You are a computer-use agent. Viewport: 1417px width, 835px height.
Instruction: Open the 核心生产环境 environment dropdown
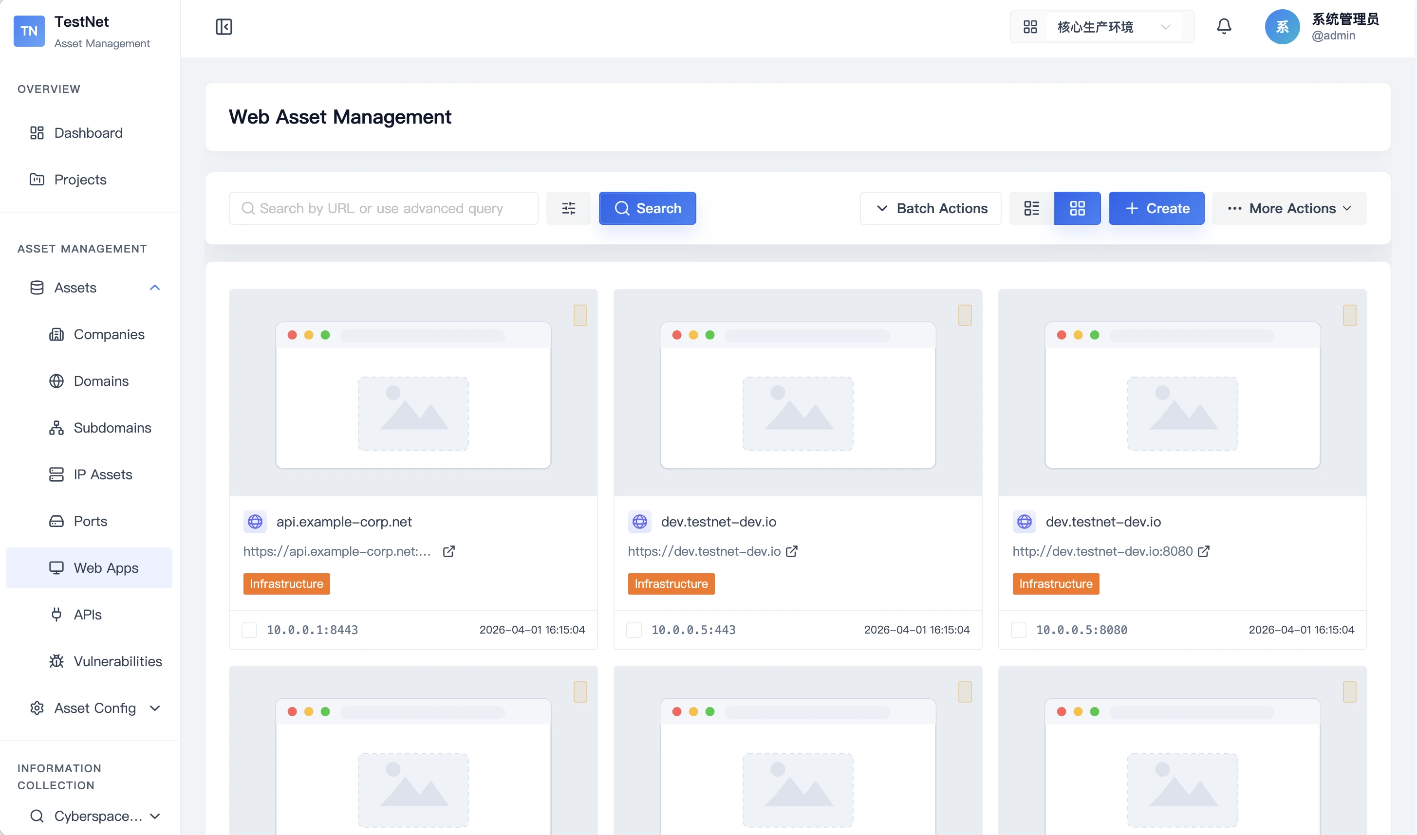(x=1113, y=27)
